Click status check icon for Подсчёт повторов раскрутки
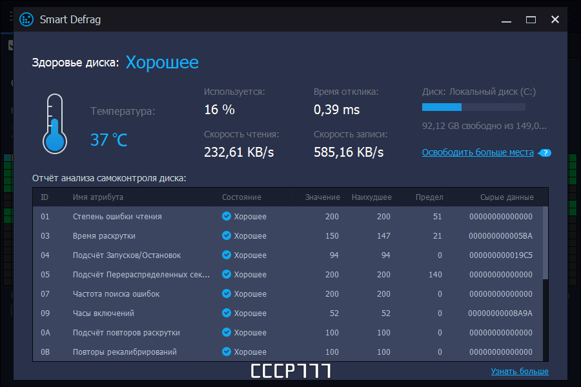 tap(226, 332)
